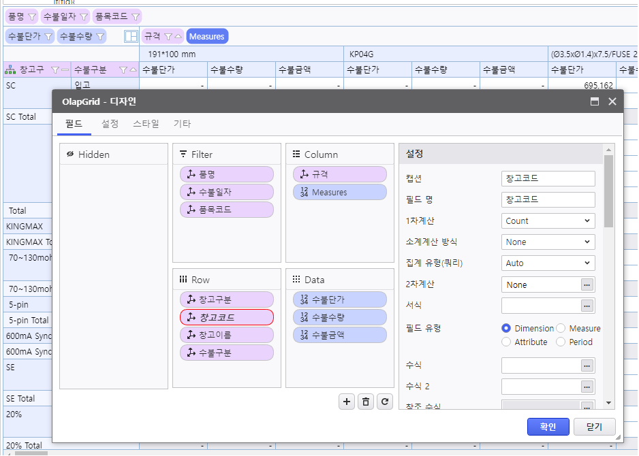The width and height of the screenshot is (639, 456).
Task: Select Dimension field type
Action: click(505, 328)
